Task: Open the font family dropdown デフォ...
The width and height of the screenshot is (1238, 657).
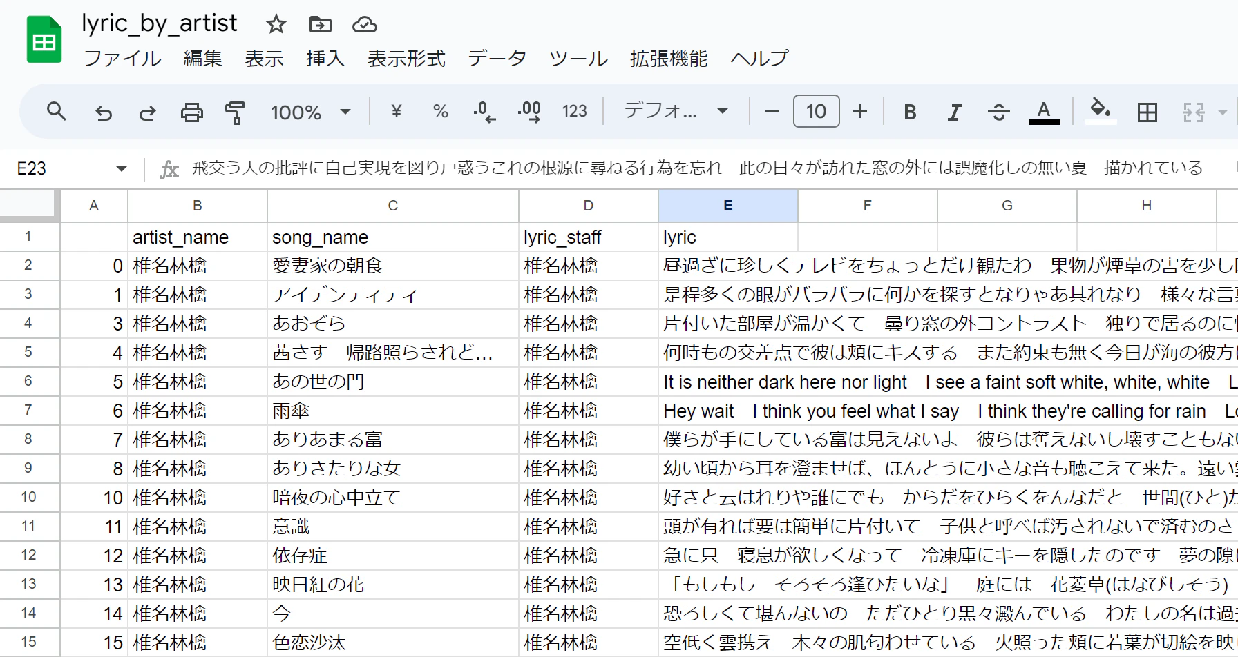Action: point(676,111)
